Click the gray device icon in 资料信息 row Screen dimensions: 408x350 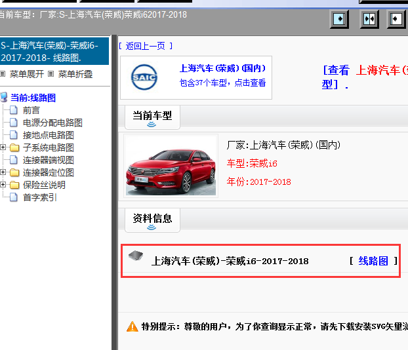click(x=136, y=256)
